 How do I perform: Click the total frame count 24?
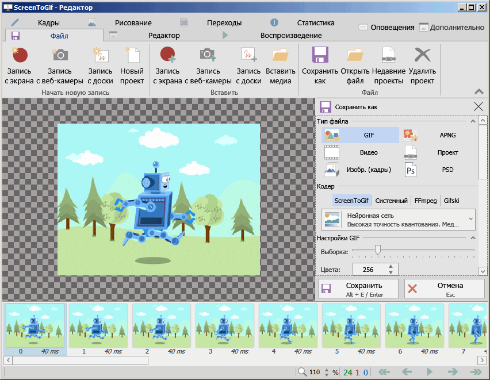348,373
